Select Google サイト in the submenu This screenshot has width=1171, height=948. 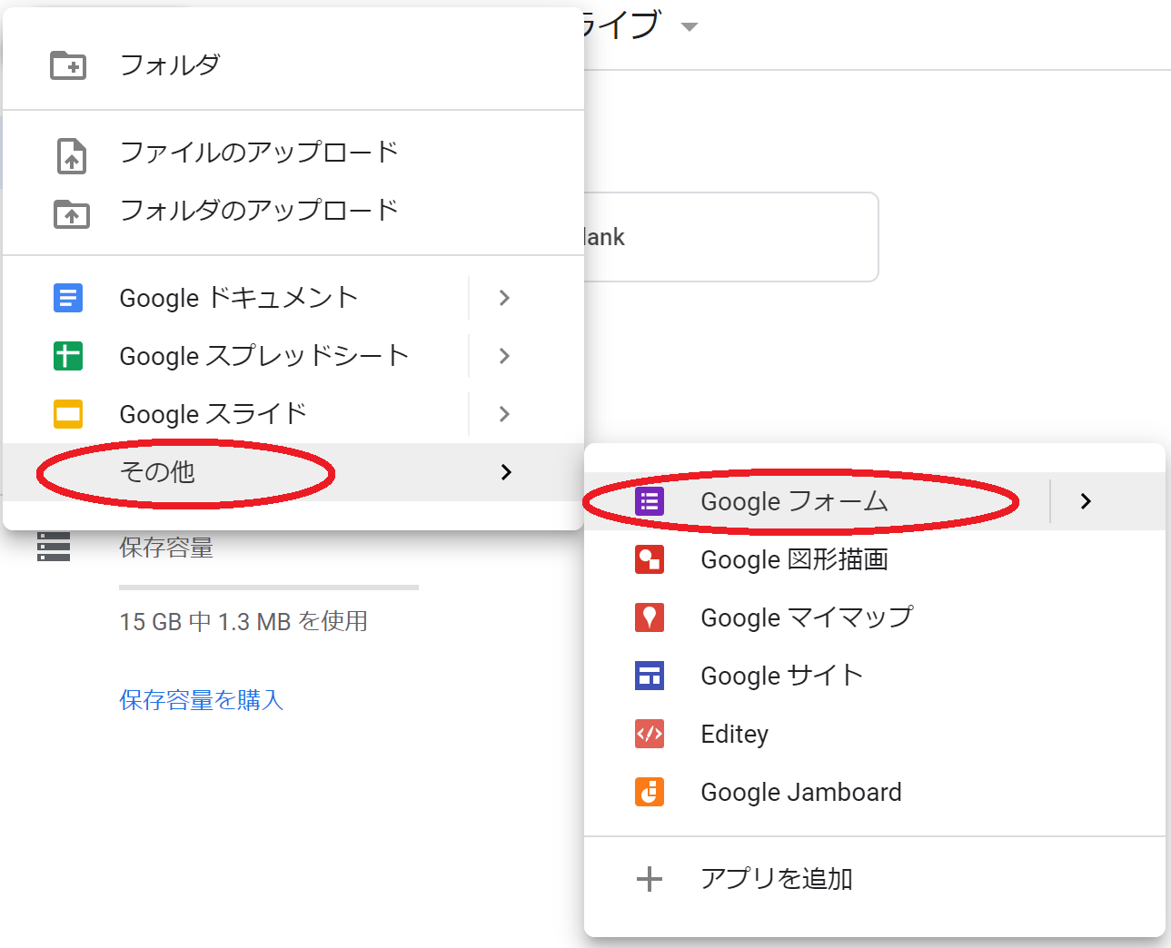point(875,676)
